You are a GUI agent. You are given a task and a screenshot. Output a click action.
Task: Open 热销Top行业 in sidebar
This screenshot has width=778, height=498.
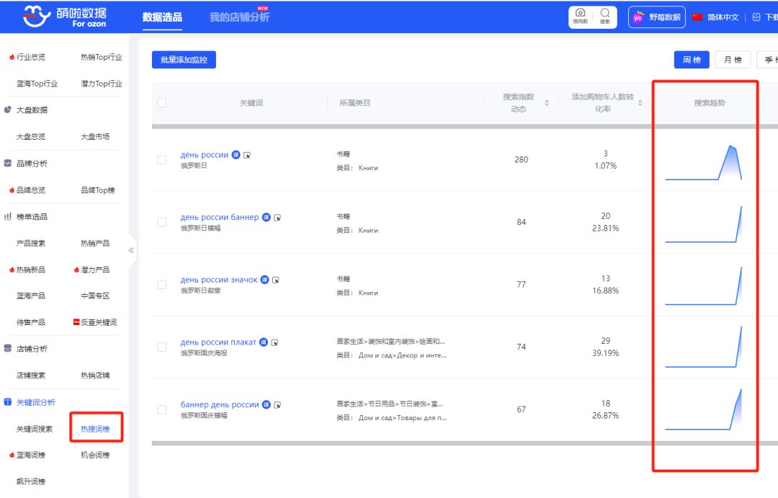102,57
